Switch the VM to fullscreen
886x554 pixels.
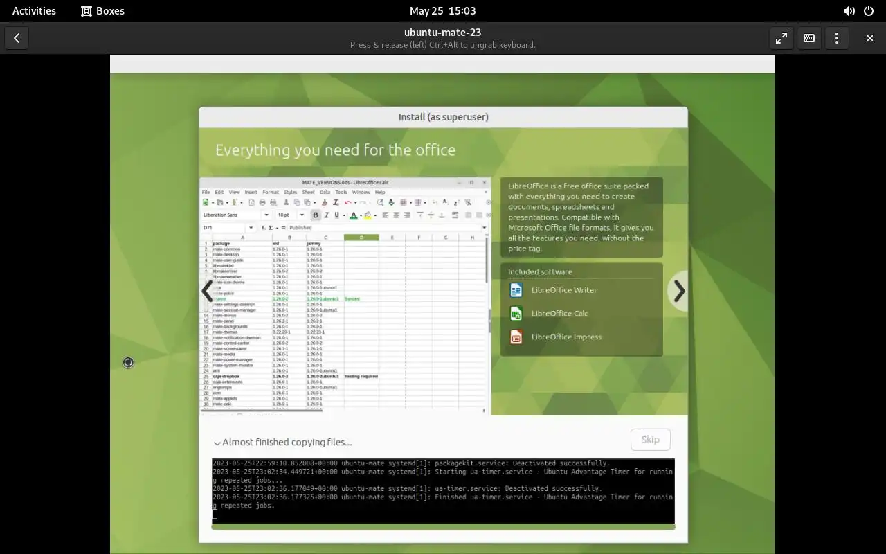click(x=781, y=38)
